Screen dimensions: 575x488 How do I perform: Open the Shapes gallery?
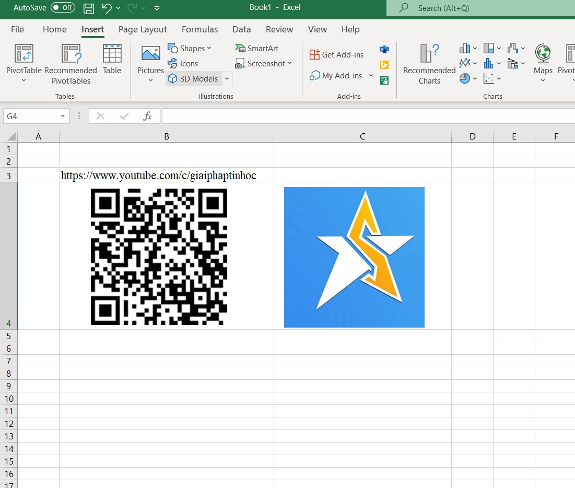(x=190, y=49)
